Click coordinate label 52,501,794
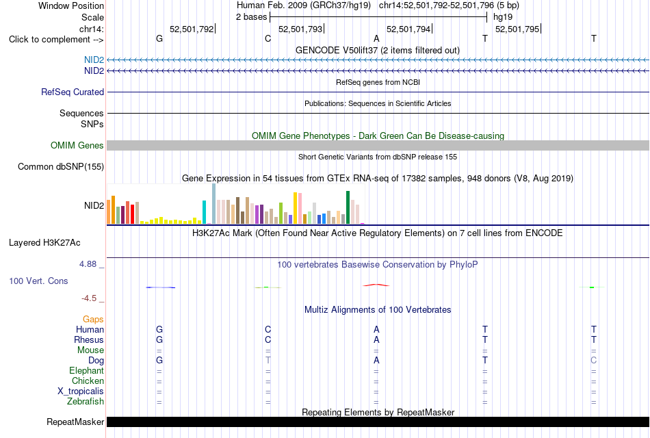 (x=408, y=29)
